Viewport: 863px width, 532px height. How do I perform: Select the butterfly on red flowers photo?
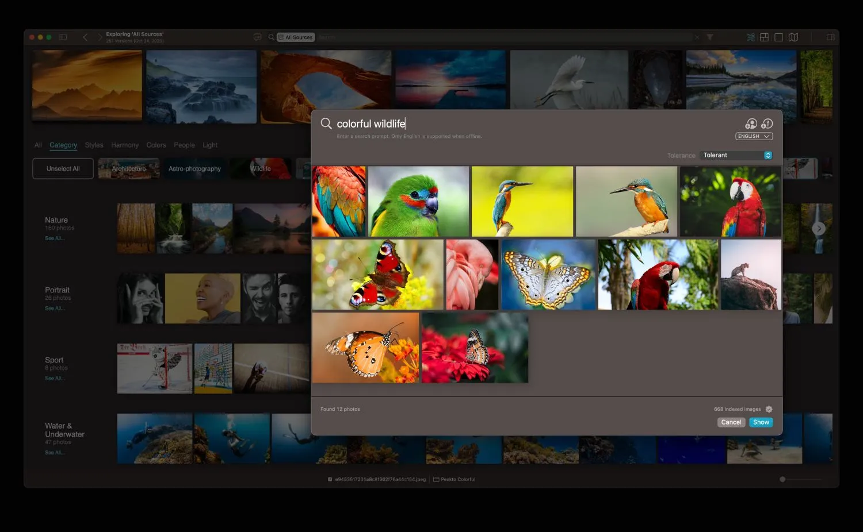(475, 348)
